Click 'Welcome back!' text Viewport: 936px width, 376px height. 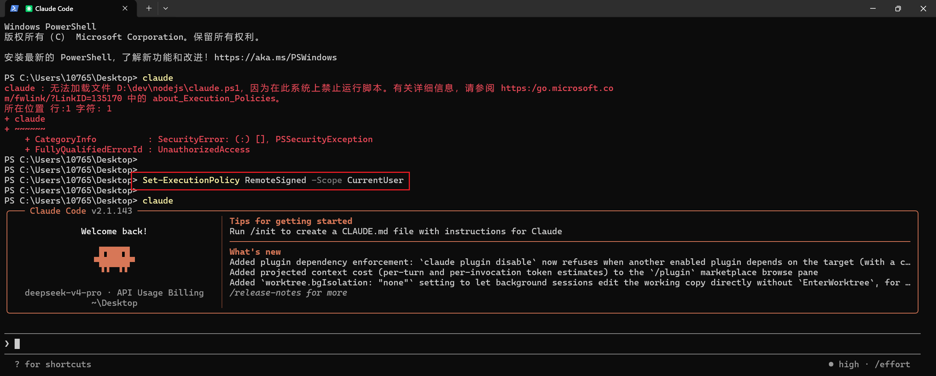[114, 231]
